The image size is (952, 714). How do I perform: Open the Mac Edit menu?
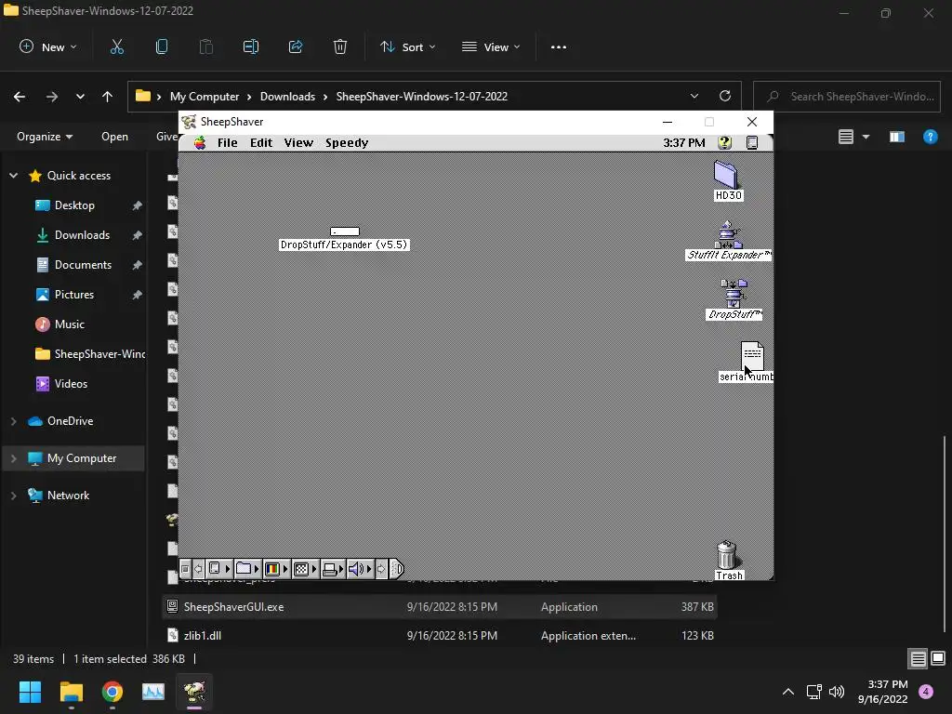click(x=261, y=142)
